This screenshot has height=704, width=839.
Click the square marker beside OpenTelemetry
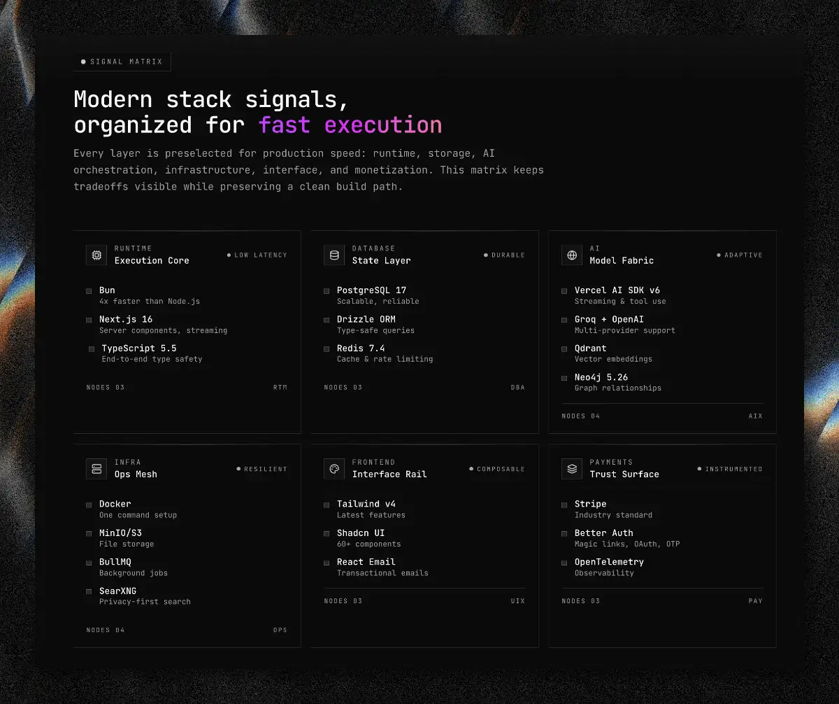(x=564, y=563)
